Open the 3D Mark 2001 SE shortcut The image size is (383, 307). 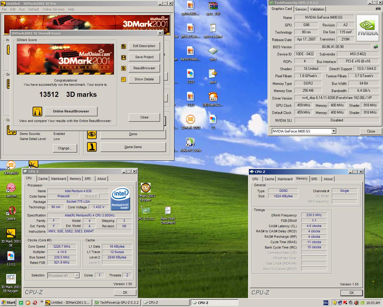tap(11, 237)
